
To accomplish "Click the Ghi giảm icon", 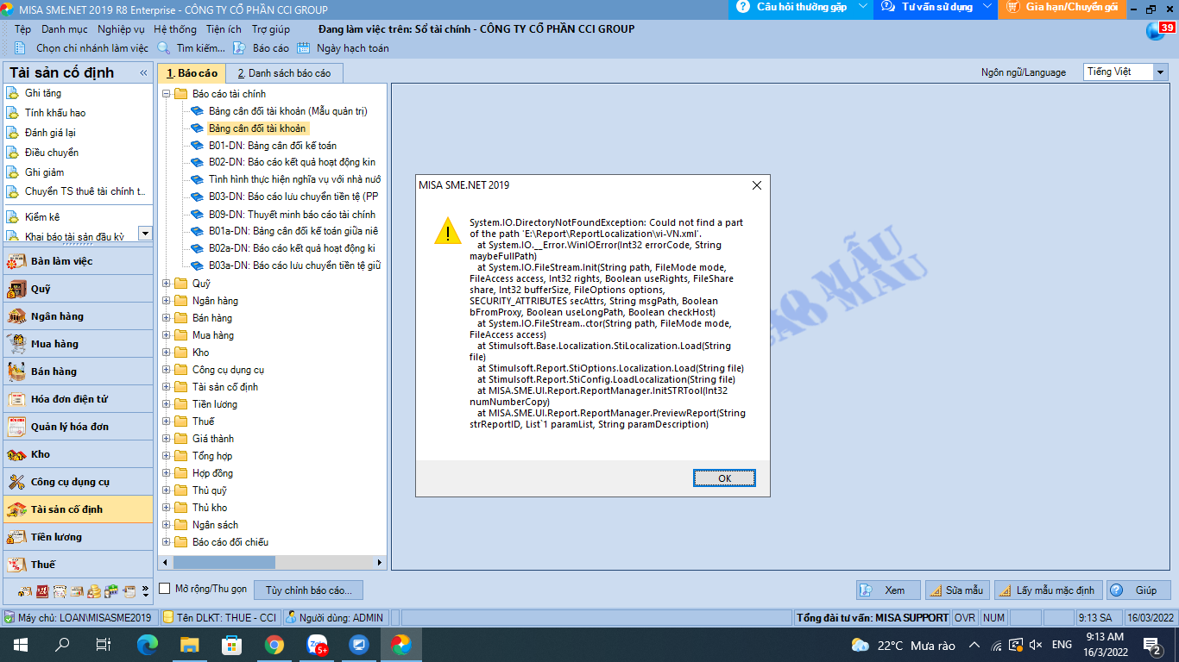I will 13,172.
